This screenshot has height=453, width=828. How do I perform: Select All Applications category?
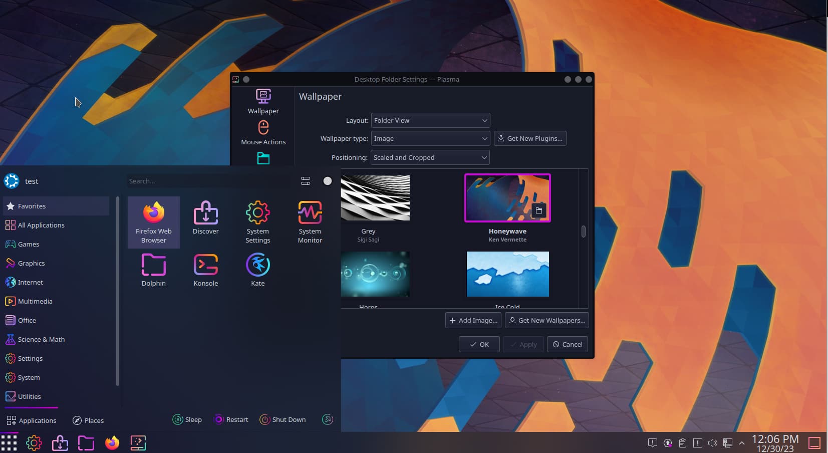pyautogui.click(x=56, y=225)
